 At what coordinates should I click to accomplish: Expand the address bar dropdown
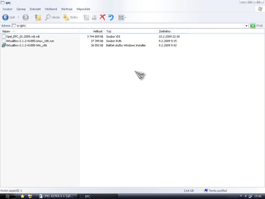click(246, 26)
